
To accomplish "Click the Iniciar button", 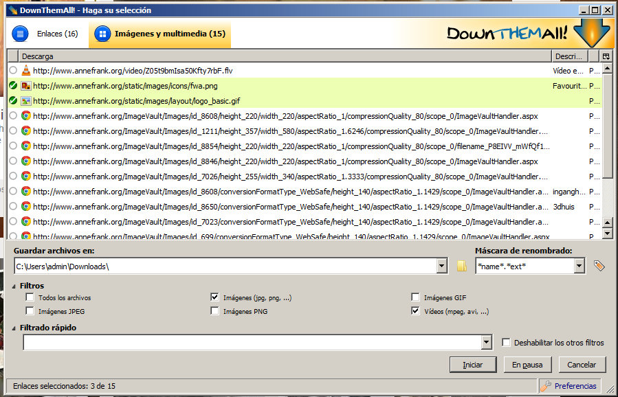I will 473,365.
